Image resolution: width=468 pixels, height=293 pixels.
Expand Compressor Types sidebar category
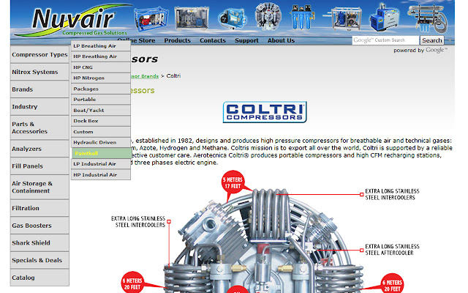[x=39, y=55]
